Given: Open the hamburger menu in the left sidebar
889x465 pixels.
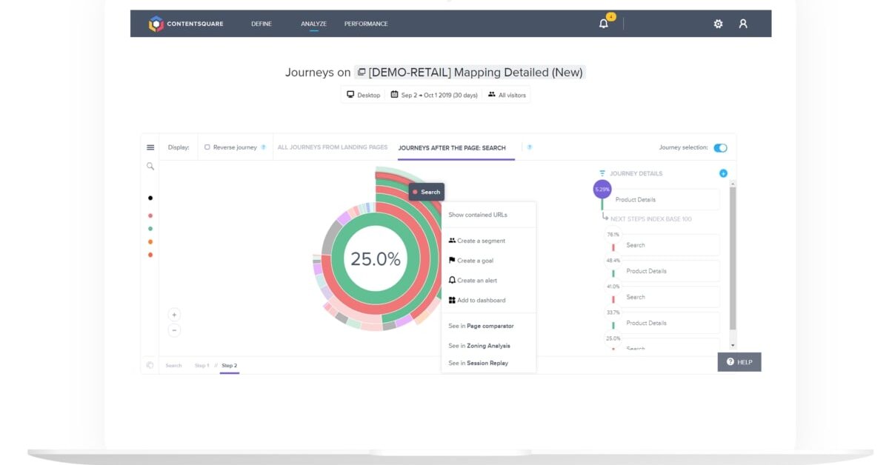Looking at the screenshot, I should click(150, 146).
